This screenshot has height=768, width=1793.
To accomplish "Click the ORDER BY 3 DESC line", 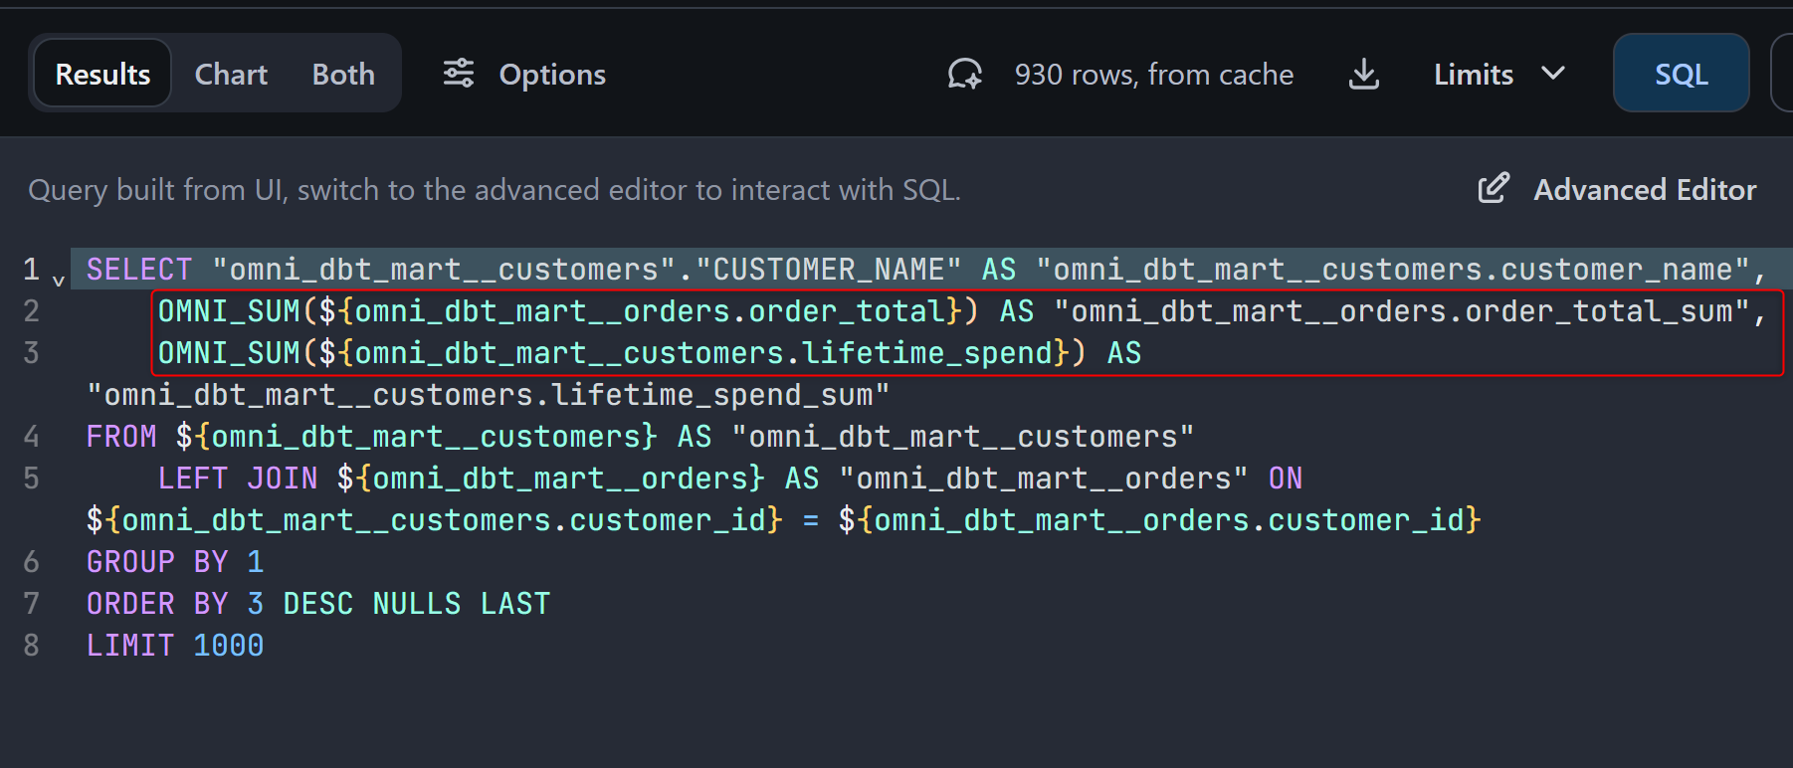I will (x=317, y=604).
